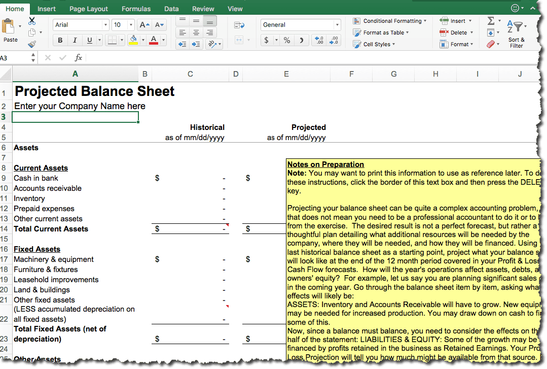Align text to middle vertically

click(196, 21)
